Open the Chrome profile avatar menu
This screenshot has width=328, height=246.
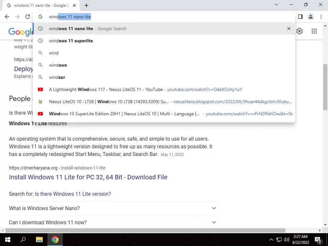pyautogui.click(x=311, y=17)
